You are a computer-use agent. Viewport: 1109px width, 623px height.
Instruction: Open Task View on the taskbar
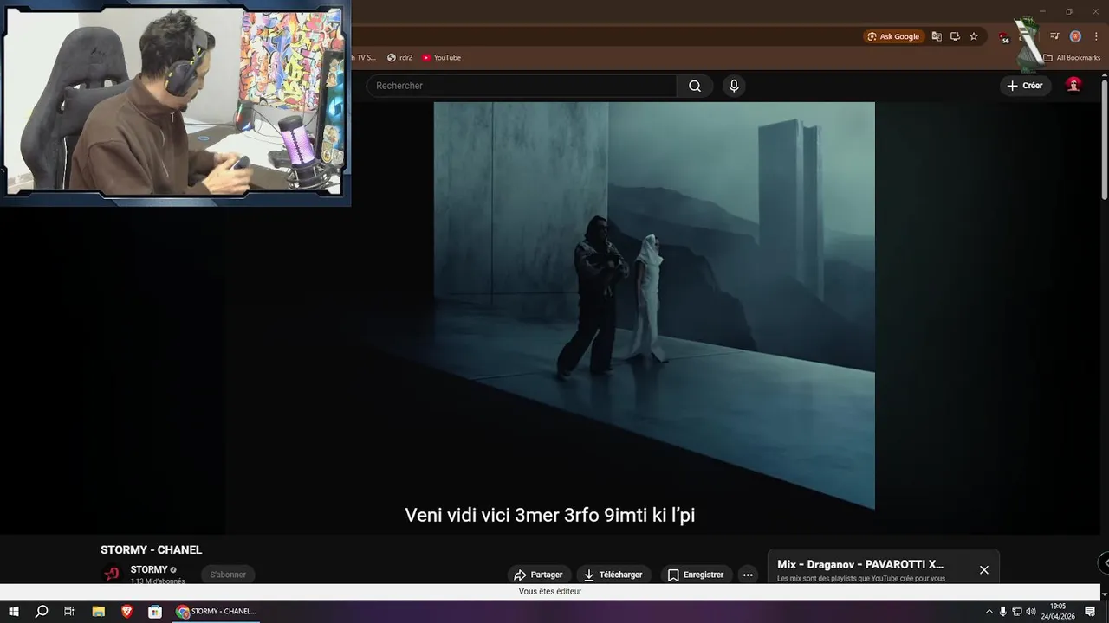coord(69,612)
